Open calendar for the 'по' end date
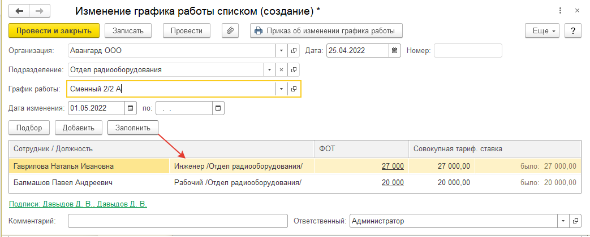Image resolution: width=590 pixels, height=237 pixels. (218, 108)
